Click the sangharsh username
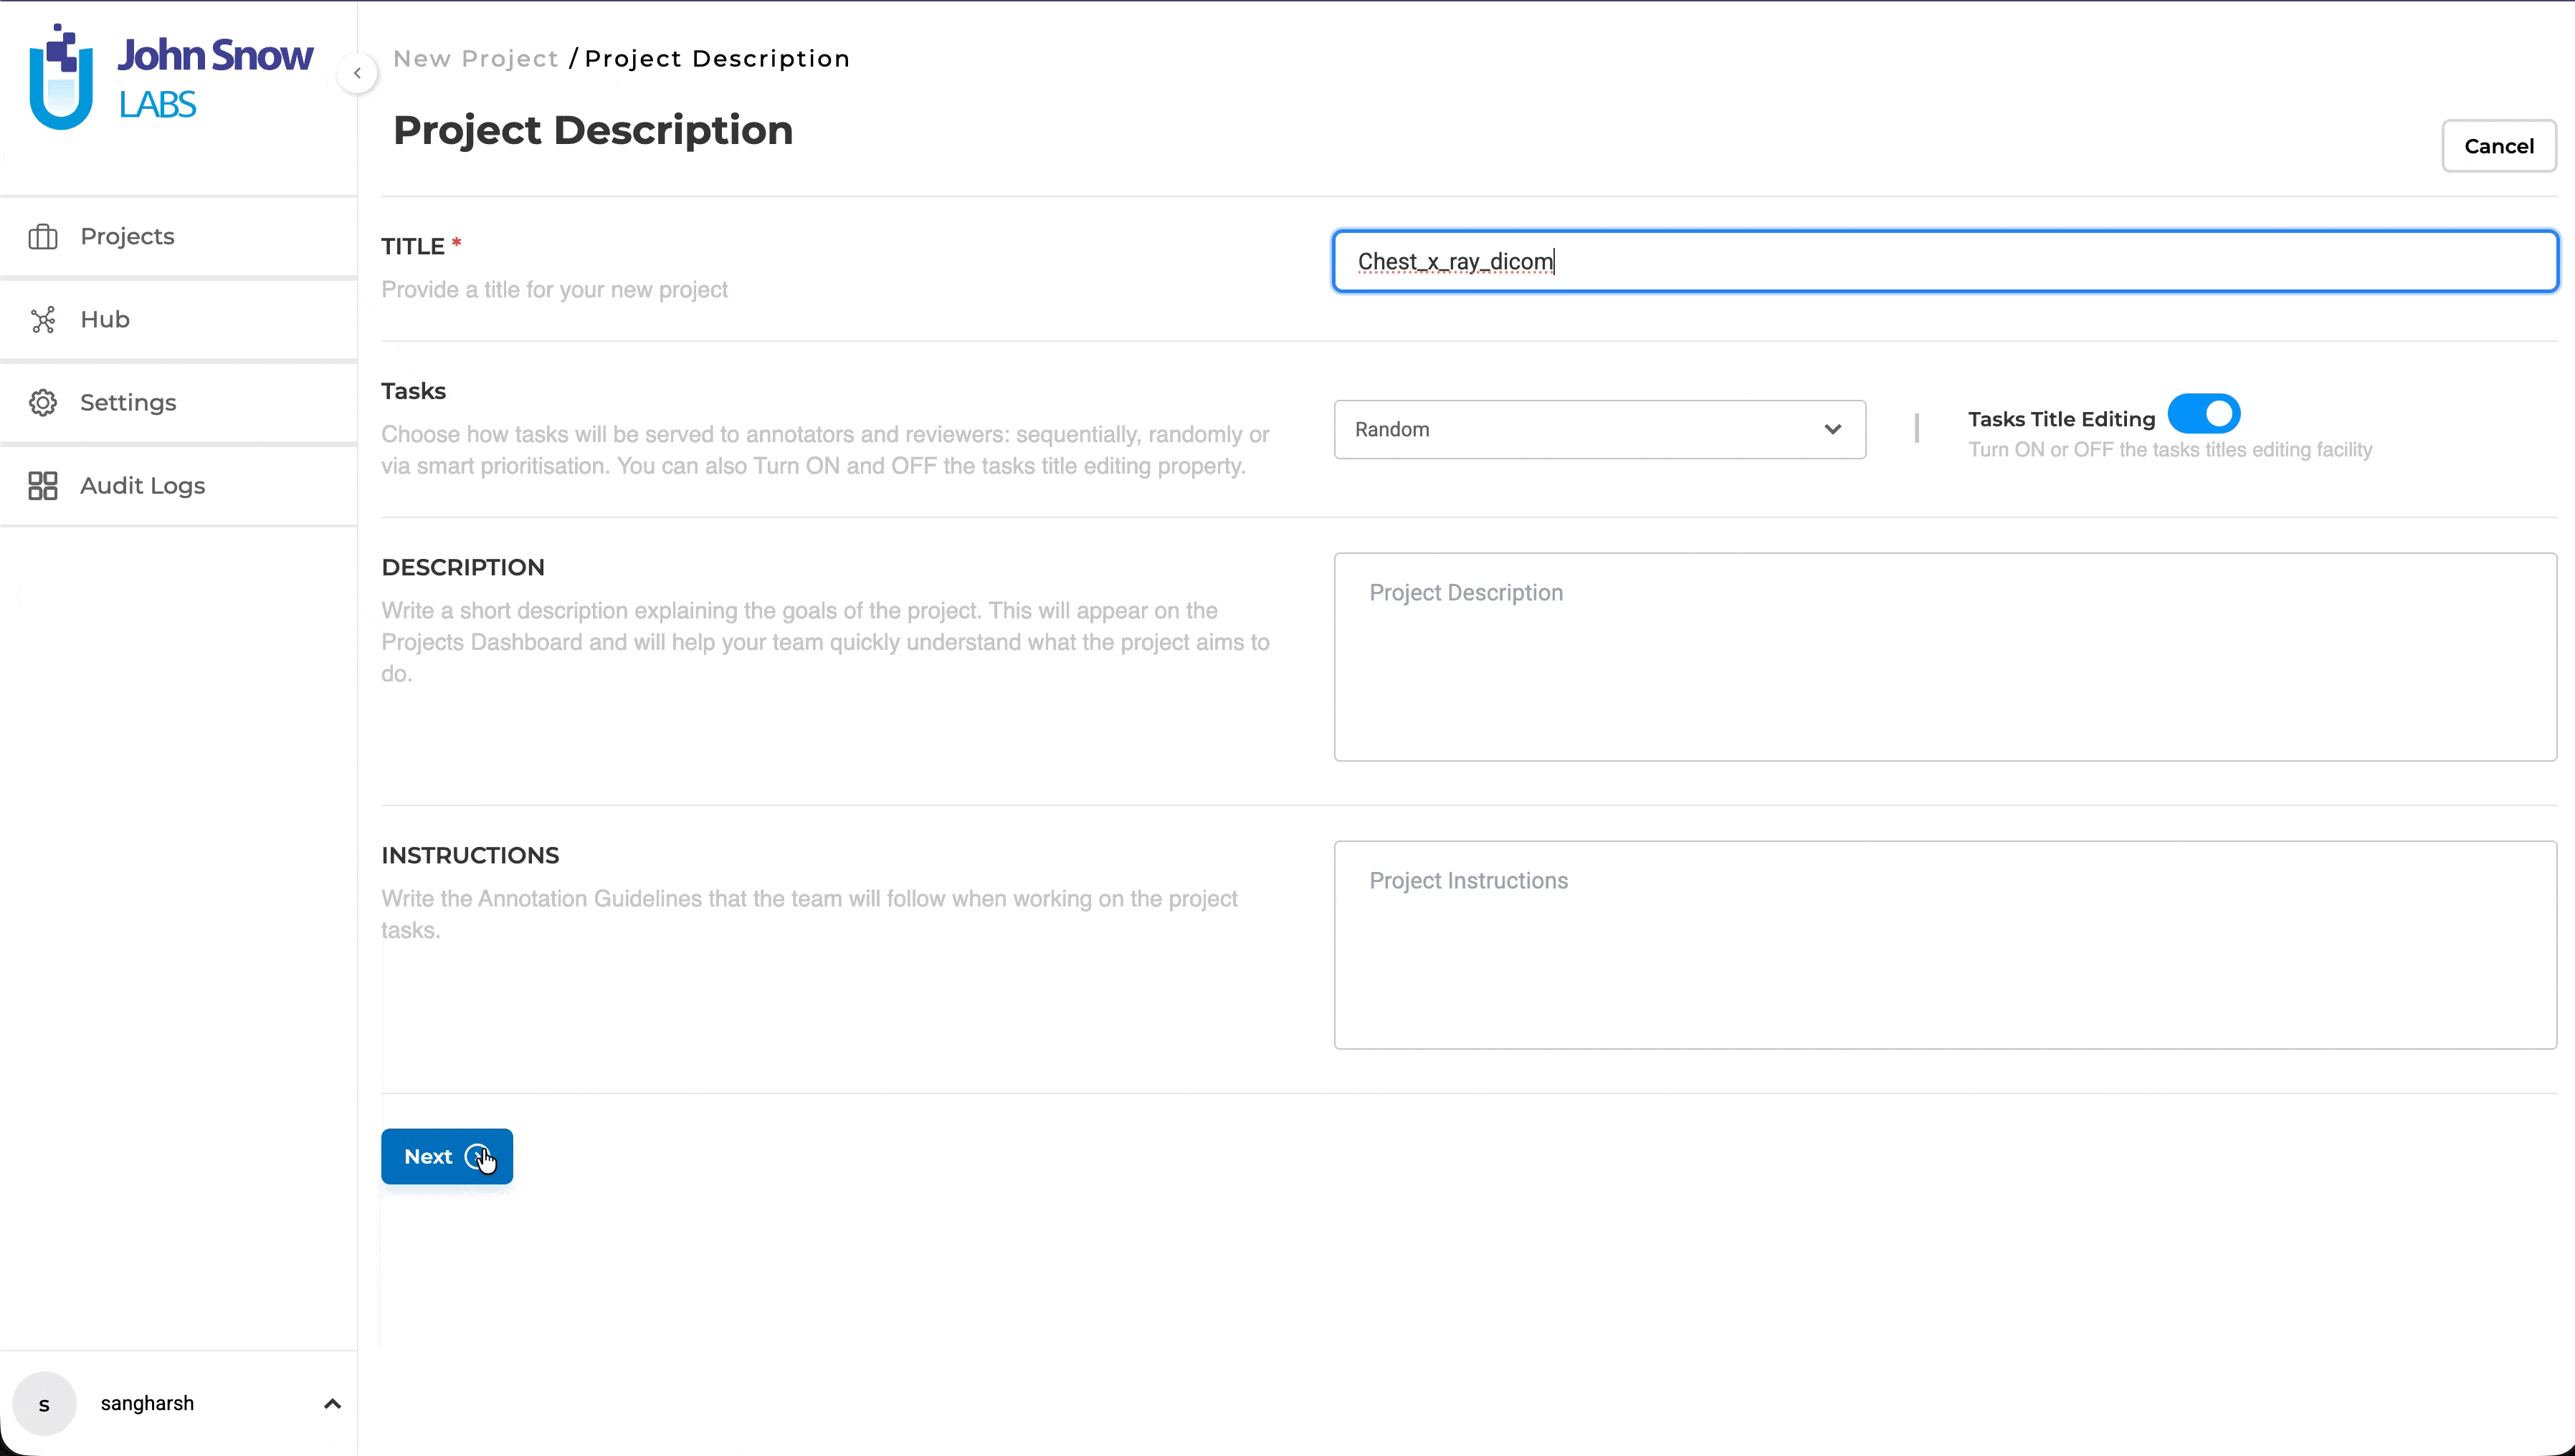 click(147, 1403)
